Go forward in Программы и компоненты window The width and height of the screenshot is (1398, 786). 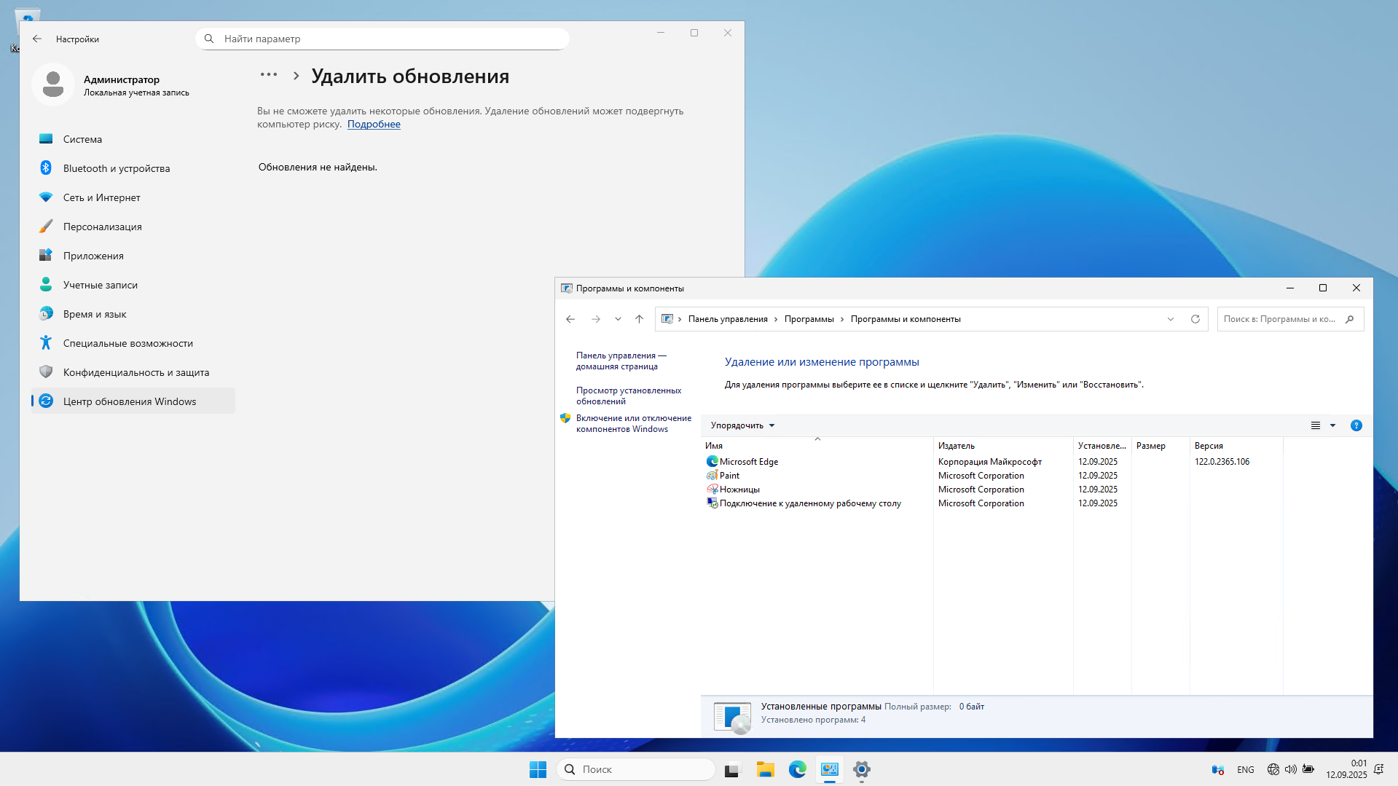coord(596,319)
